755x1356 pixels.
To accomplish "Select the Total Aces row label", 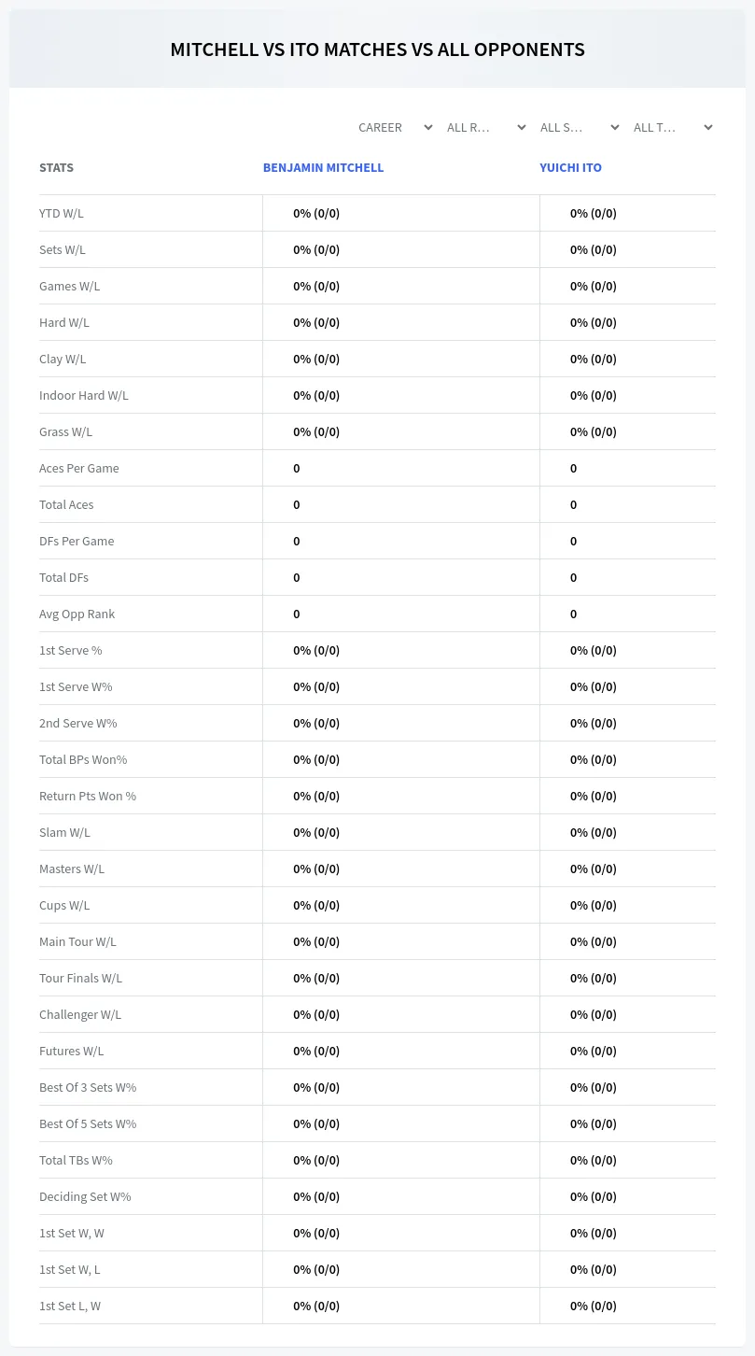I will (x=66, y=505).
